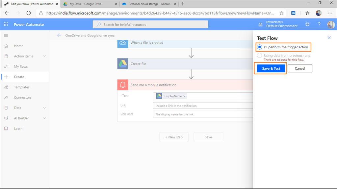Screen dimensions: 337x189
Task: Bookmark page with the star icon
Action: (282, 13)
